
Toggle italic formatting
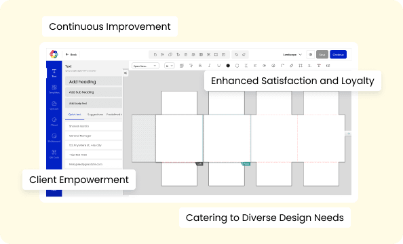tap(209, 66)
